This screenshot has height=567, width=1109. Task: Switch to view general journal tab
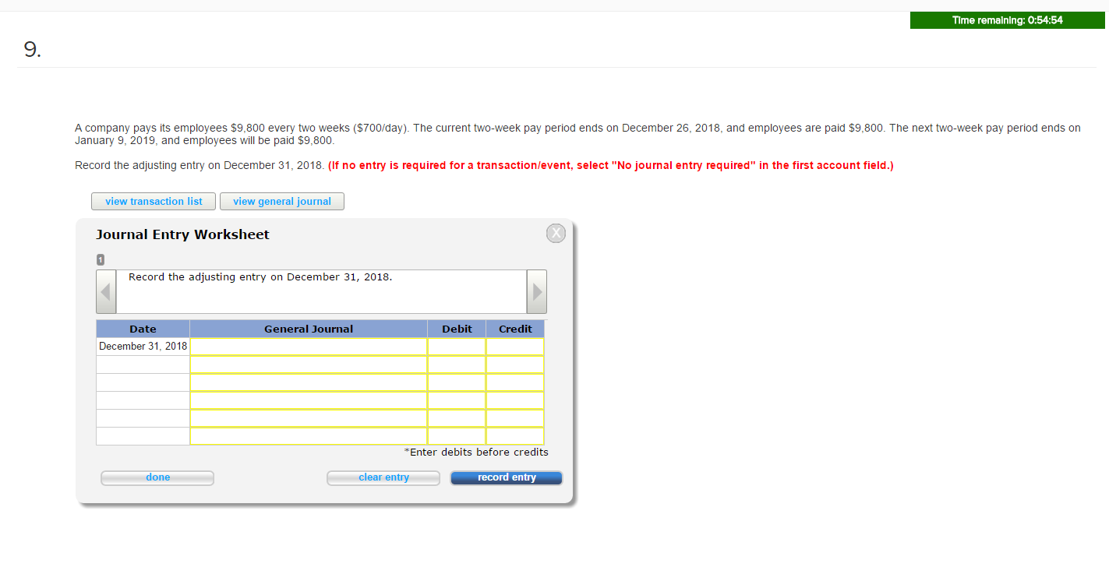coord(282,201)
